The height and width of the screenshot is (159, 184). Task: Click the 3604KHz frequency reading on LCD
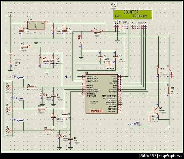[140, 16]
